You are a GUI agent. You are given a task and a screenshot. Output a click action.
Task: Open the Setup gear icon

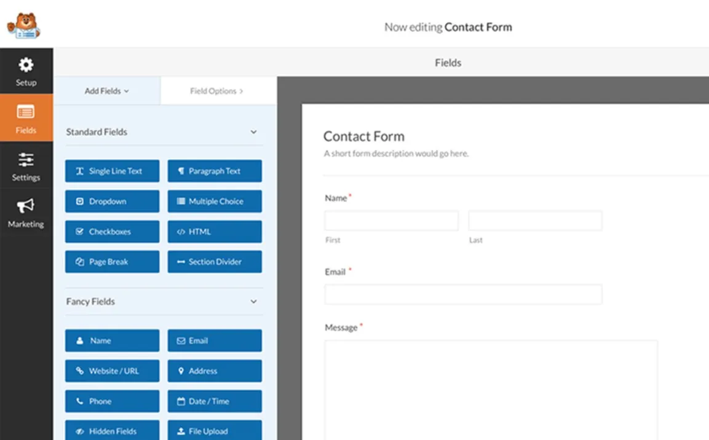click(26, 65)
